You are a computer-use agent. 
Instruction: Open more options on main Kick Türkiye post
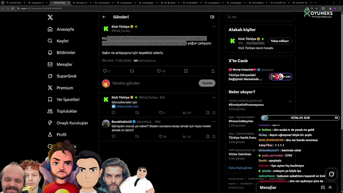[x=214, y=27]
